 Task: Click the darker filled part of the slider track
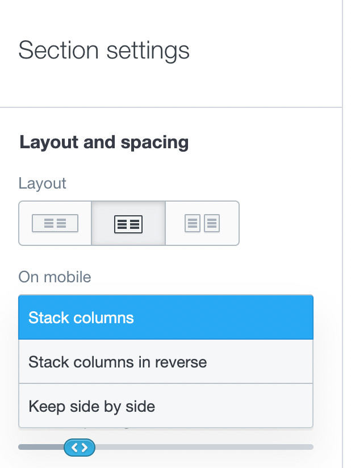[41, 447]
